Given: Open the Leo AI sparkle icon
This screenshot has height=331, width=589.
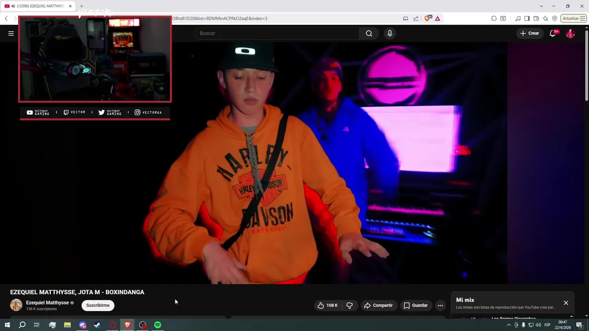Looking at the screenshot, I should [545, 18].
